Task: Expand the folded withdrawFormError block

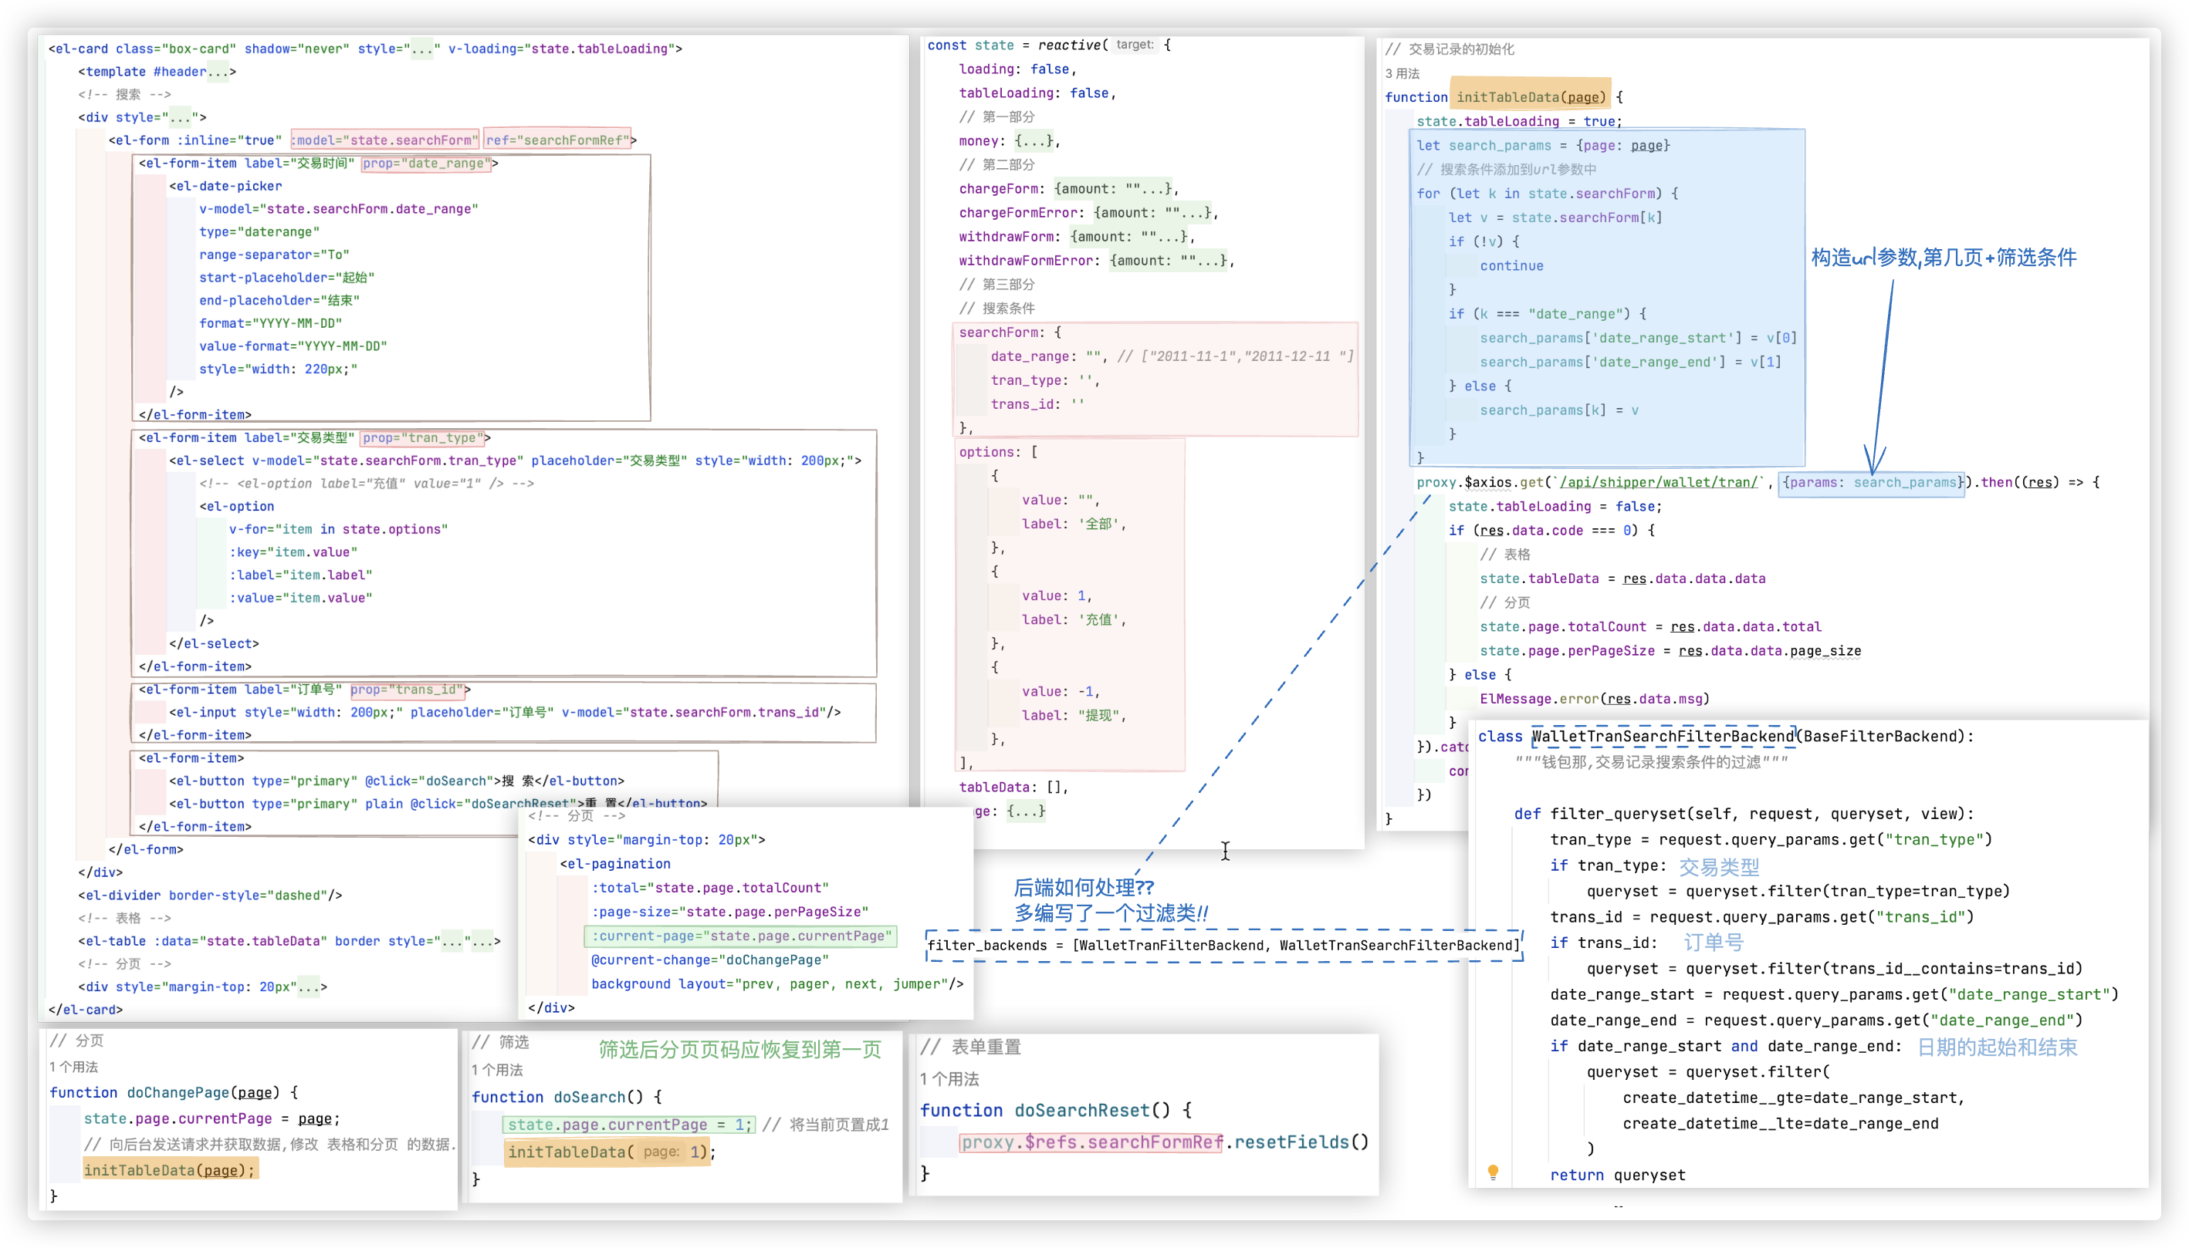Action: coord(1169,261)
